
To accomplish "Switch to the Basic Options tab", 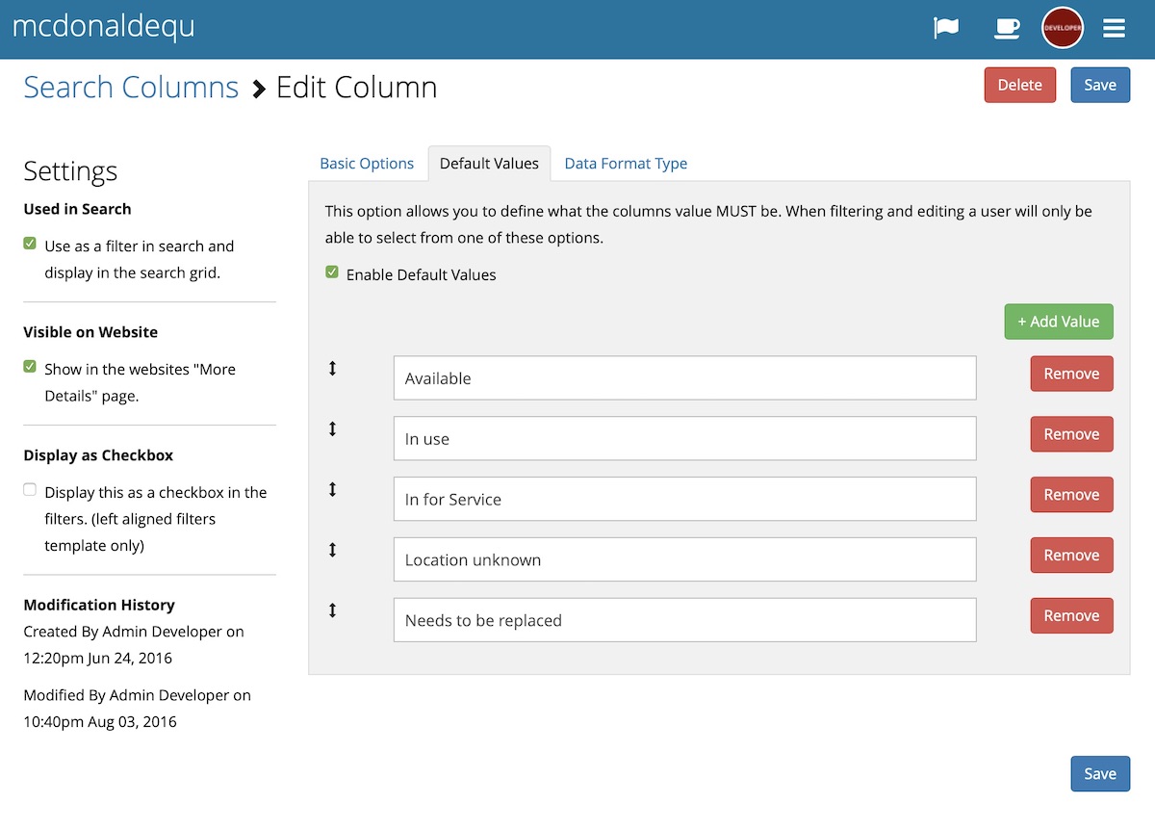I will click(367, 164).
